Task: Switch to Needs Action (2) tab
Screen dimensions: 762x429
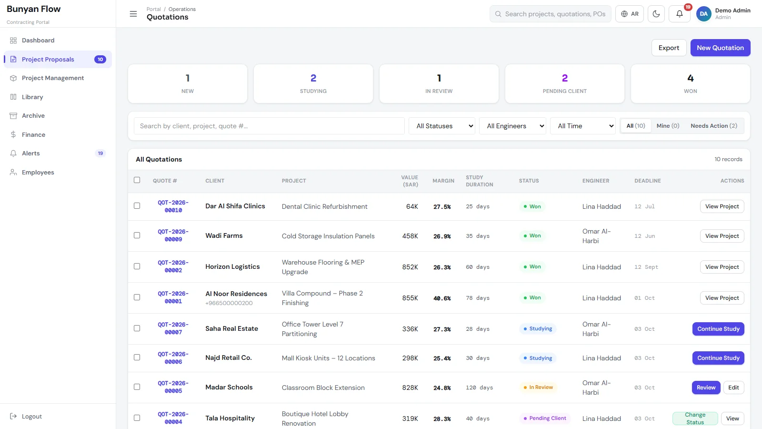Action: click(713, 126)
